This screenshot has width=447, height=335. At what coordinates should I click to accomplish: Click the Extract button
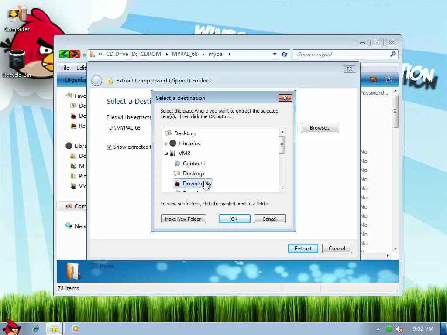click(x=303, y=248)
